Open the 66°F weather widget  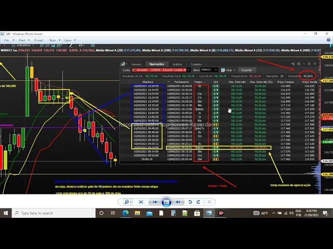click(x=261, y=213)
